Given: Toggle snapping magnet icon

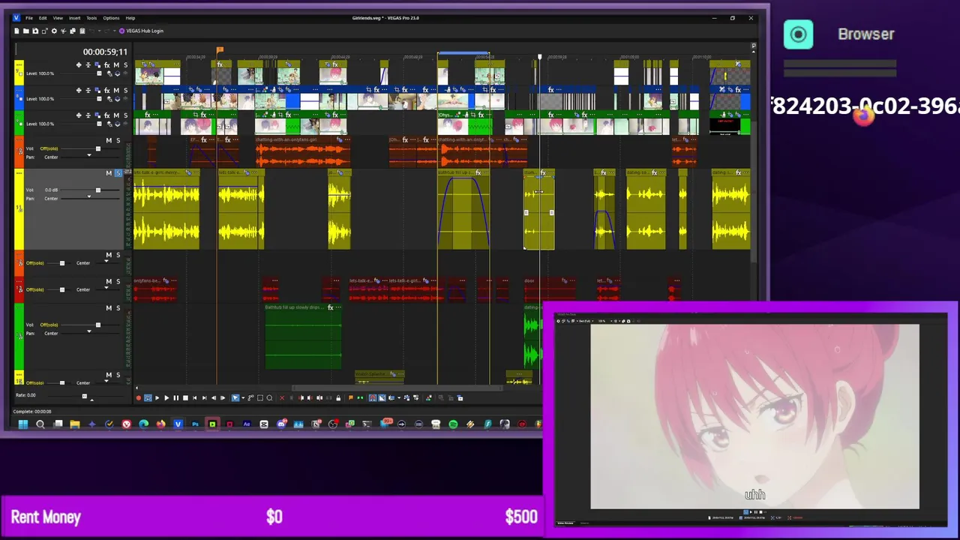Looking at the screenshot, I should point(372,398).
